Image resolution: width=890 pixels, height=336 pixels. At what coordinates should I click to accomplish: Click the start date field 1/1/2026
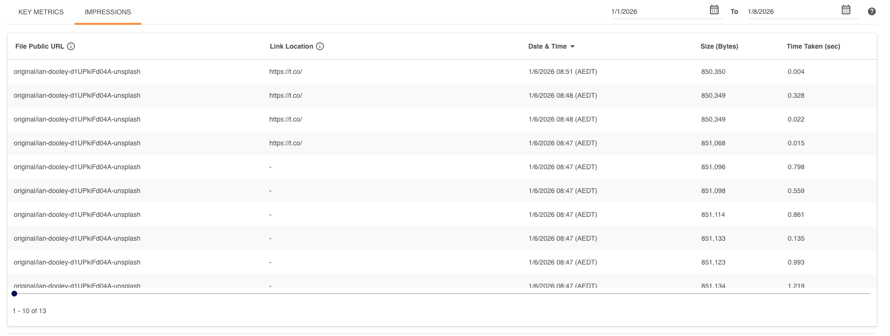pyautogui.click(x=659, y=11)
